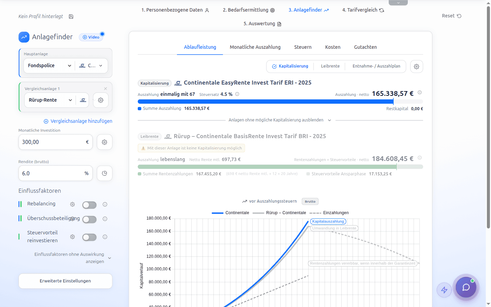Go to step 2. Bedarfsermittlung
This screenshot has width=491, height=307.
coord(249,10)
